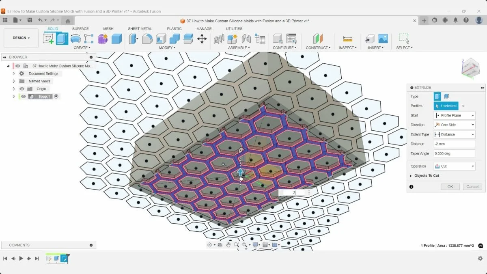Select the Offset Face tool
Image resolution: width=487 pixels, height=274 pixels.
[x=188, y=39]
